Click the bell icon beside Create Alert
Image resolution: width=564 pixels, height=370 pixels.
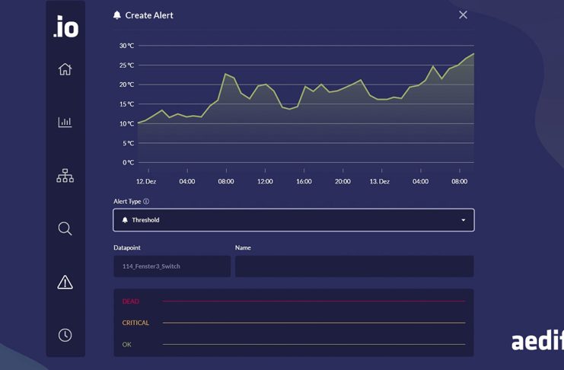pos(117,15)
